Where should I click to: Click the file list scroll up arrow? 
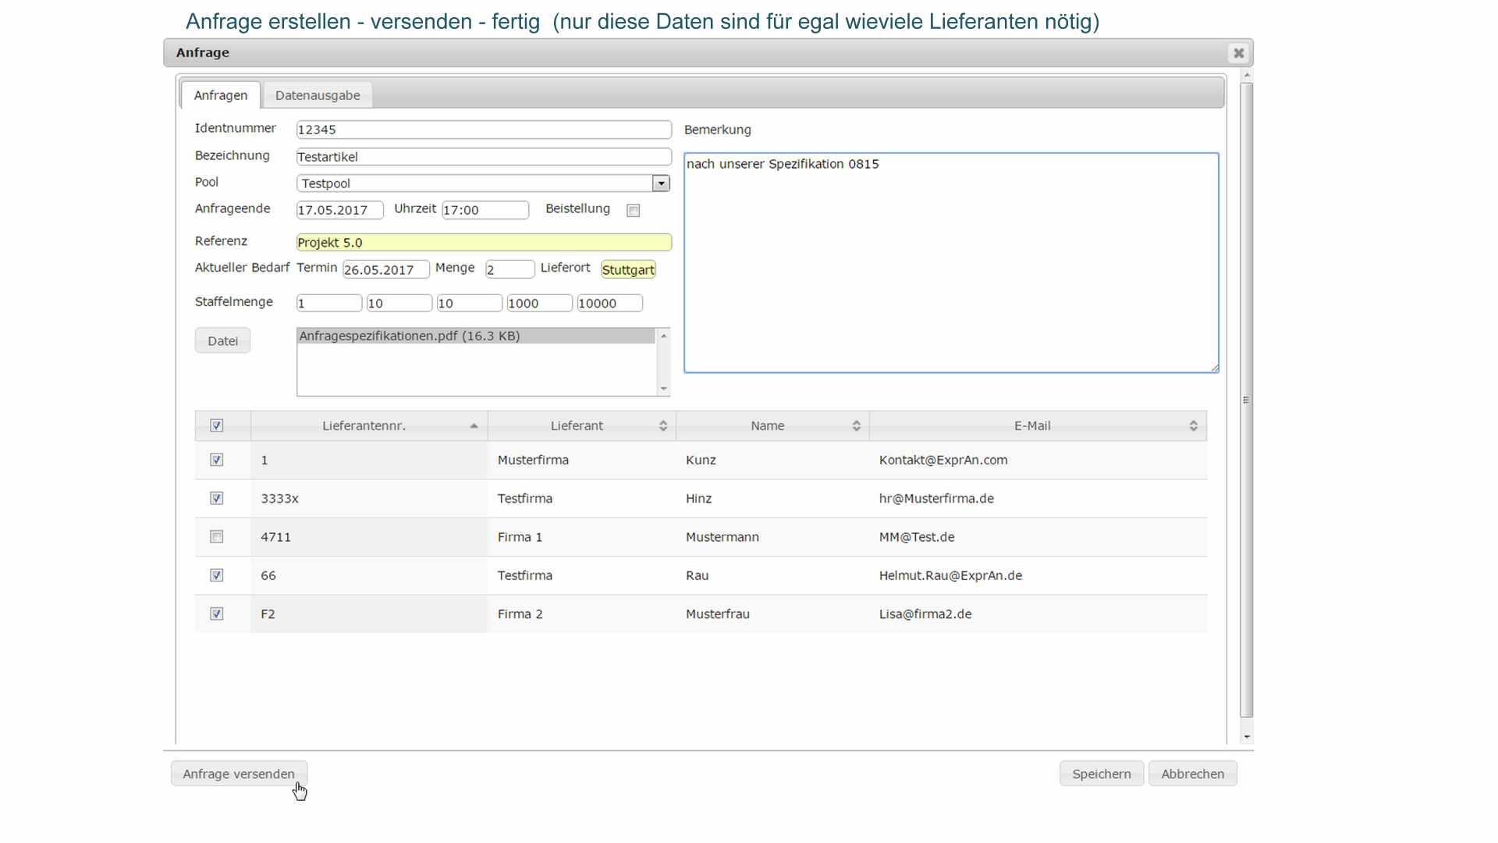click(x=663, y=336)
